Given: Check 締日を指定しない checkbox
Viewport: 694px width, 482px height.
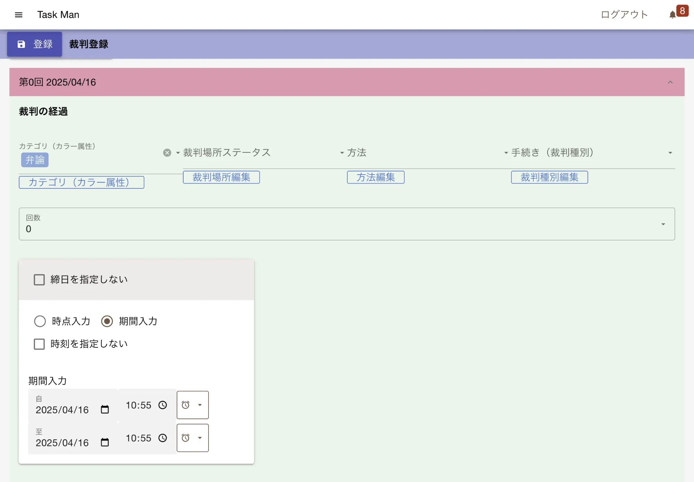Looking at the screenshot, I should [x=39, y=280].
